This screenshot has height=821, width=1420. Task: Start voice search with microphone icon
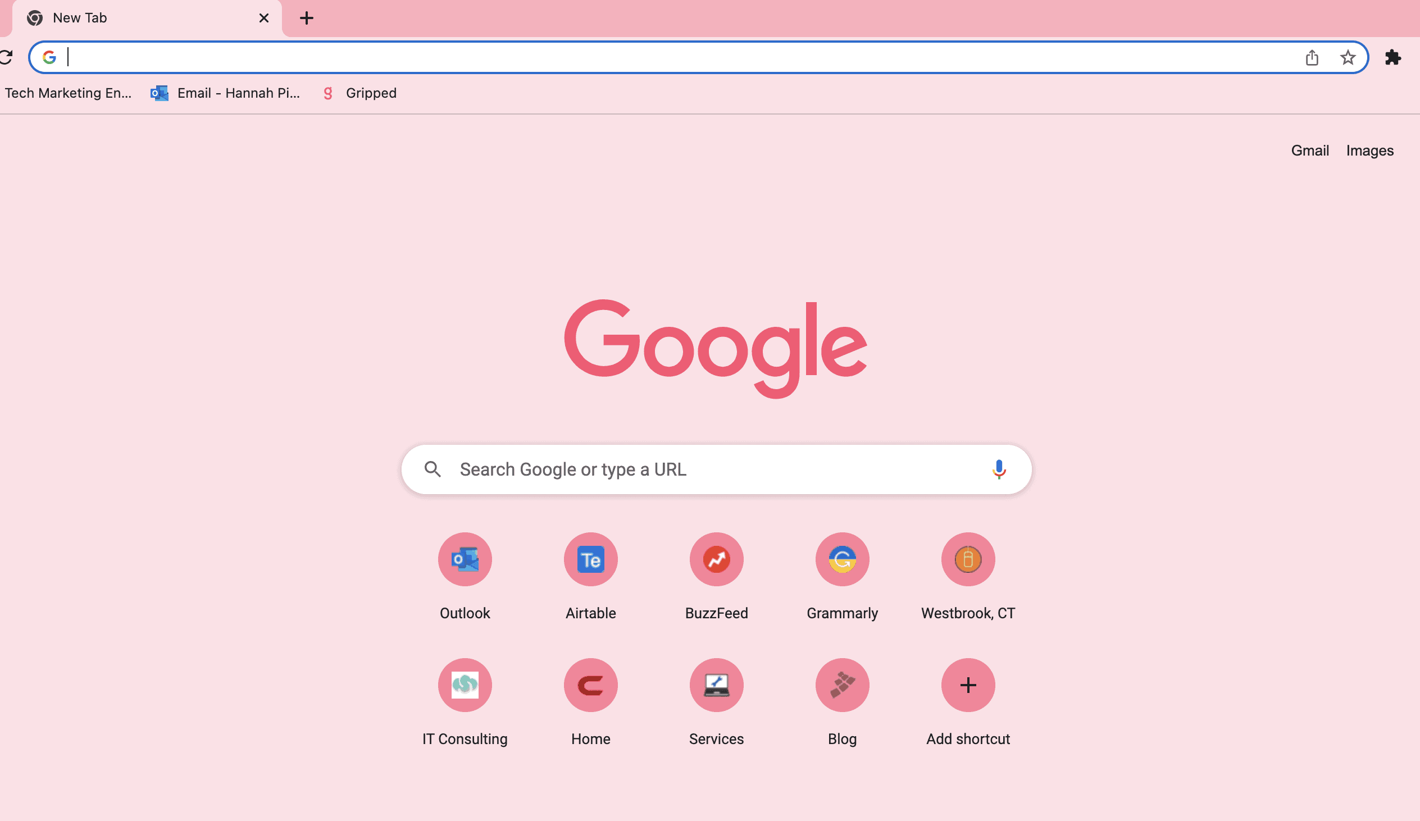999,469
